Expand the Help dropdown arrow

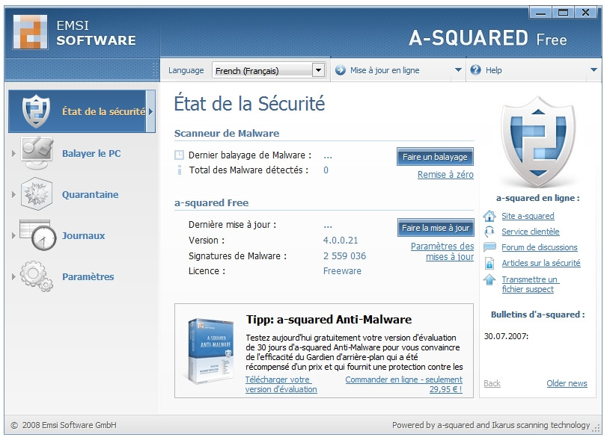595,69
